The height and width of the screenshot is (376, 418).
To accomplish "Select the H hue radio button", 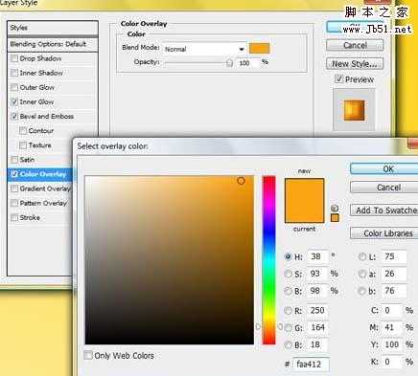I will pyautogui.click(x=288, y=256).
